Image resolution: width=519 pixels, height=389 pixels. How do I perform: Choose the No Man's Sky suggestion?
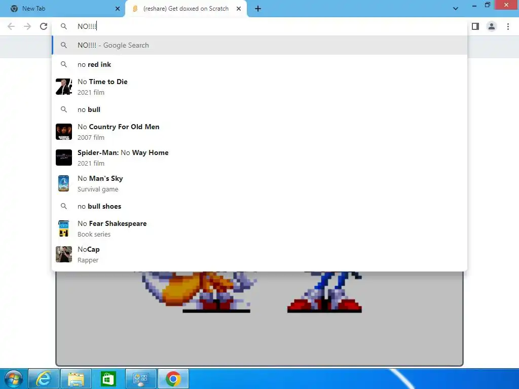click(259, 183)
